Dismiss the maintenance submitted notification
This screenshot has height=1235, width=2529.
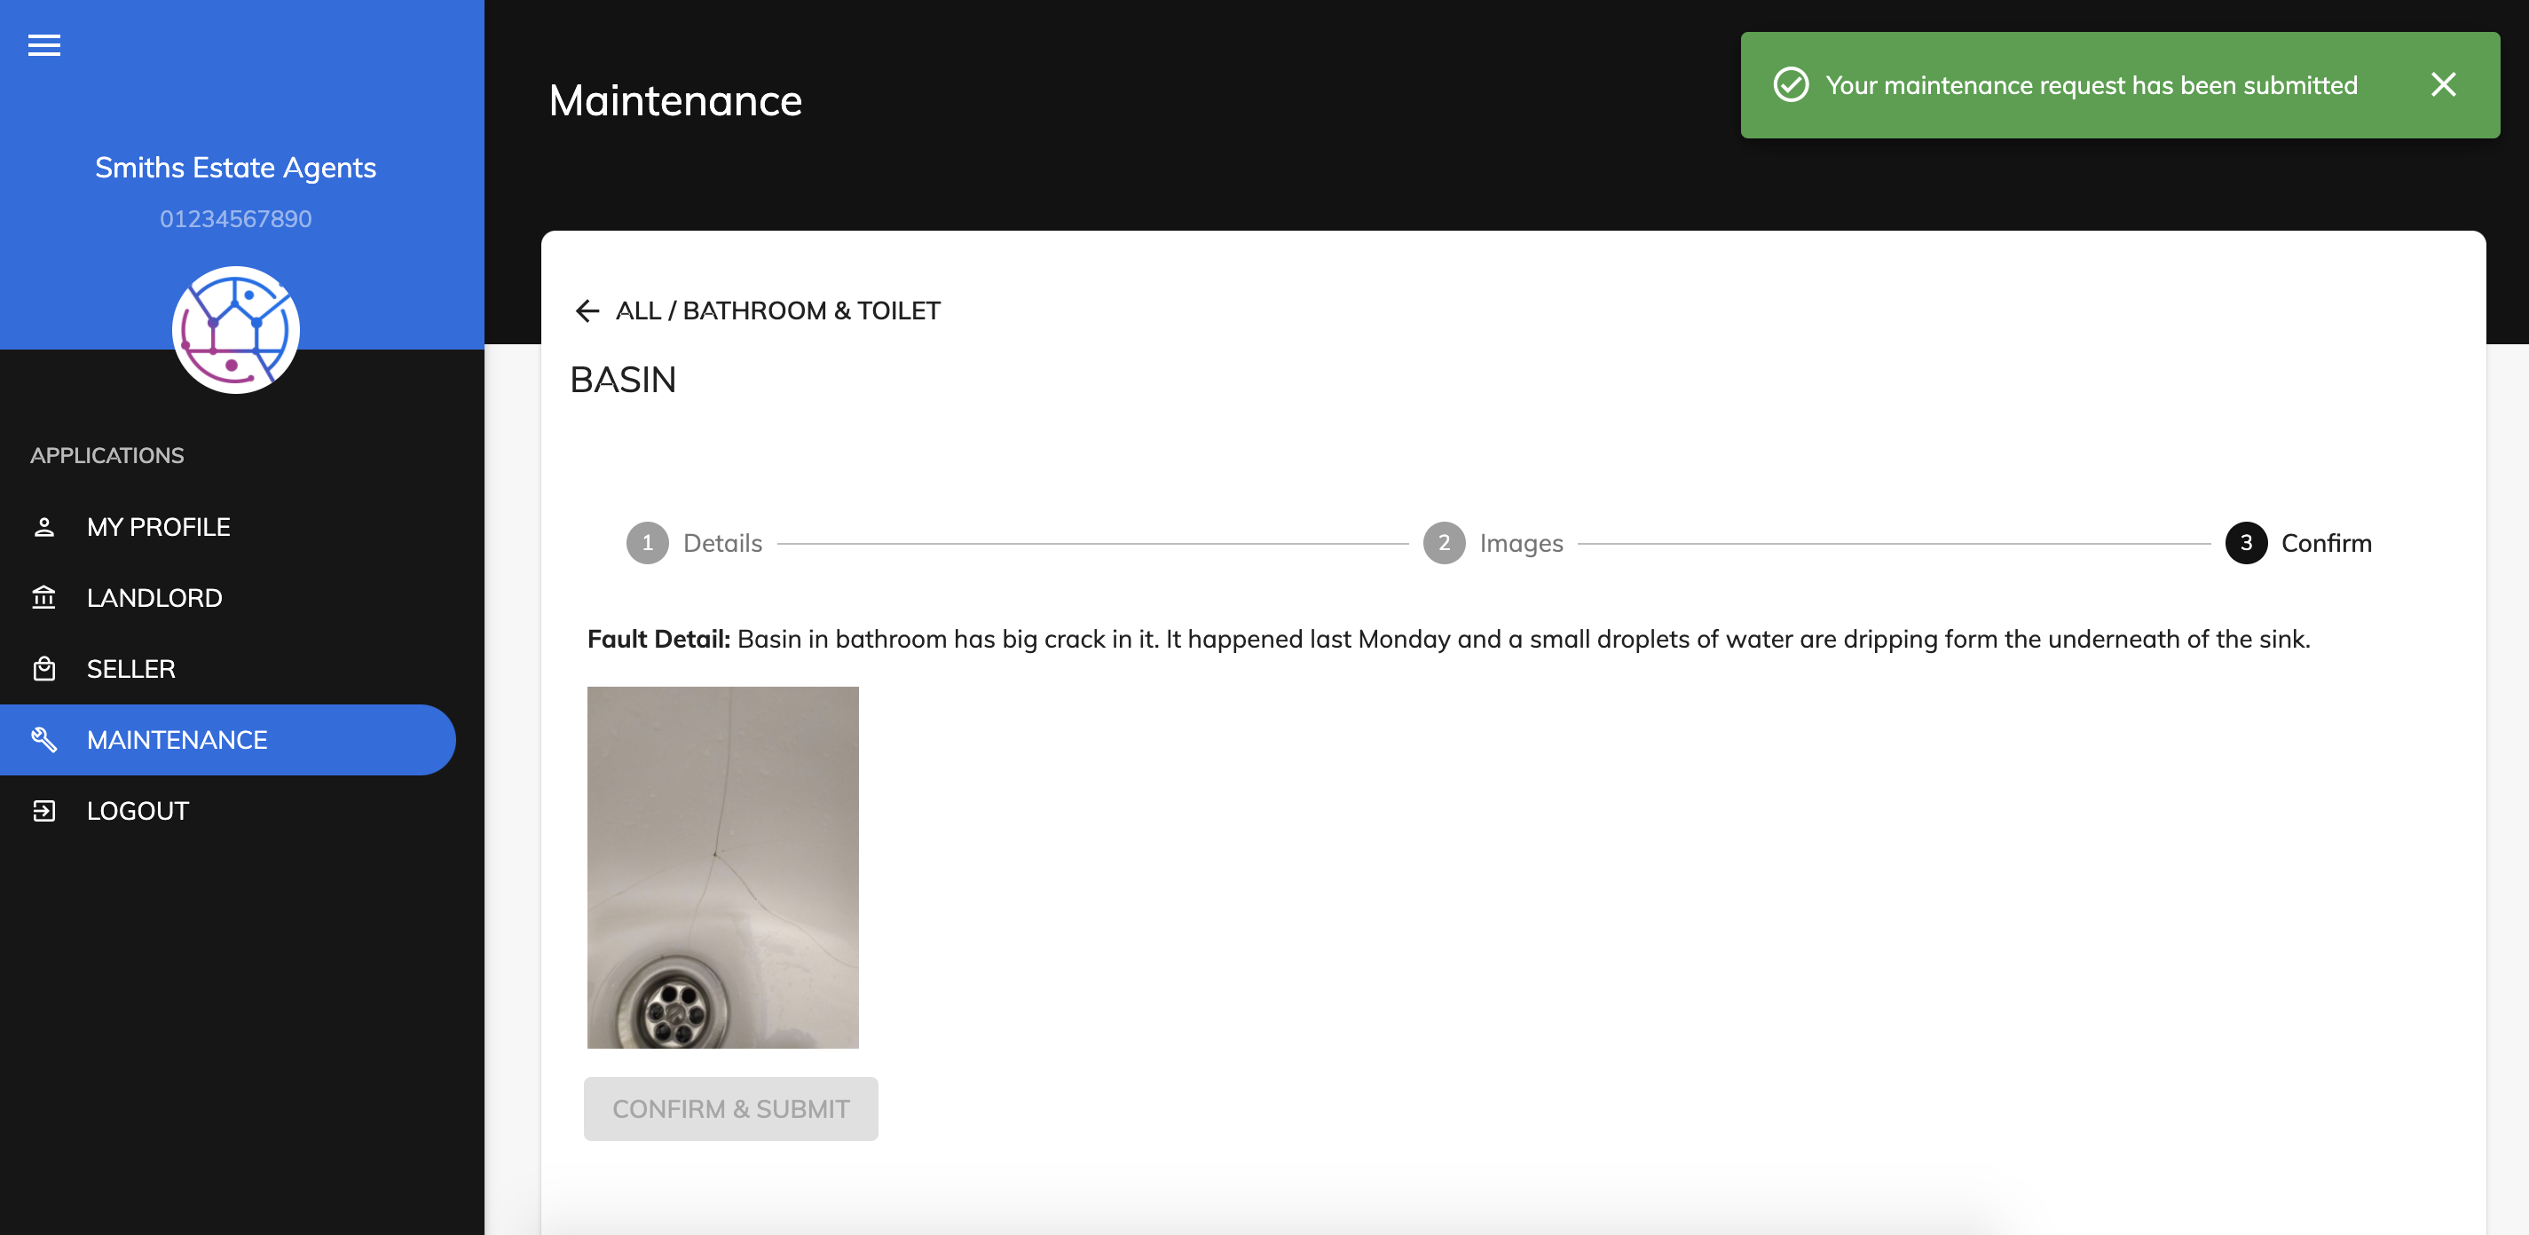[2443, 85]
